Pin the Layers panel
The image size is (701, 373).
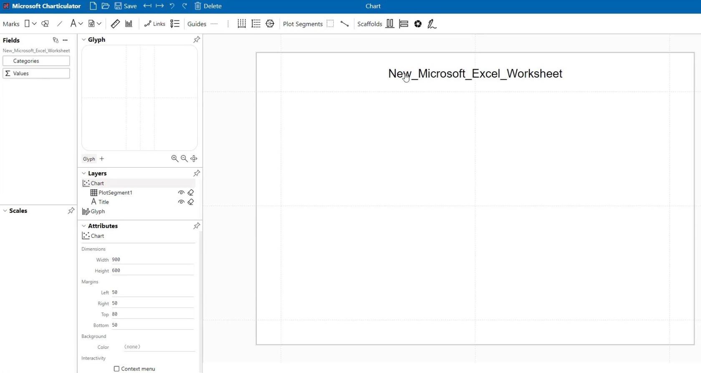197,173
